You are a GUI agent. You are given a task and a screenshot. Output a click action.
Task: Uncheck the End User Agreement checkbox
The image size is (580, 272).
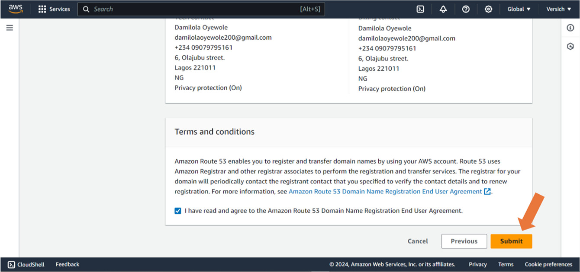pos(178,211)
